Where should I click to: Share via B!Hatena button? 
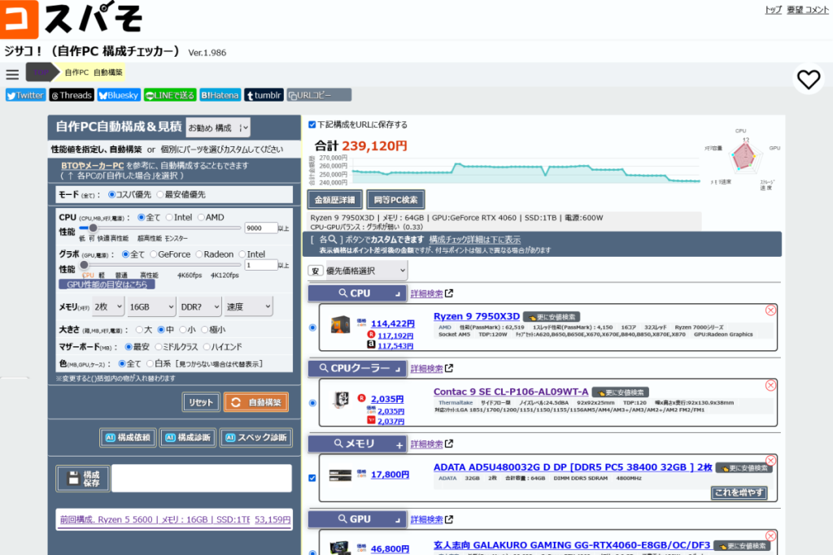pyautogui.click(x=220, y=95)
